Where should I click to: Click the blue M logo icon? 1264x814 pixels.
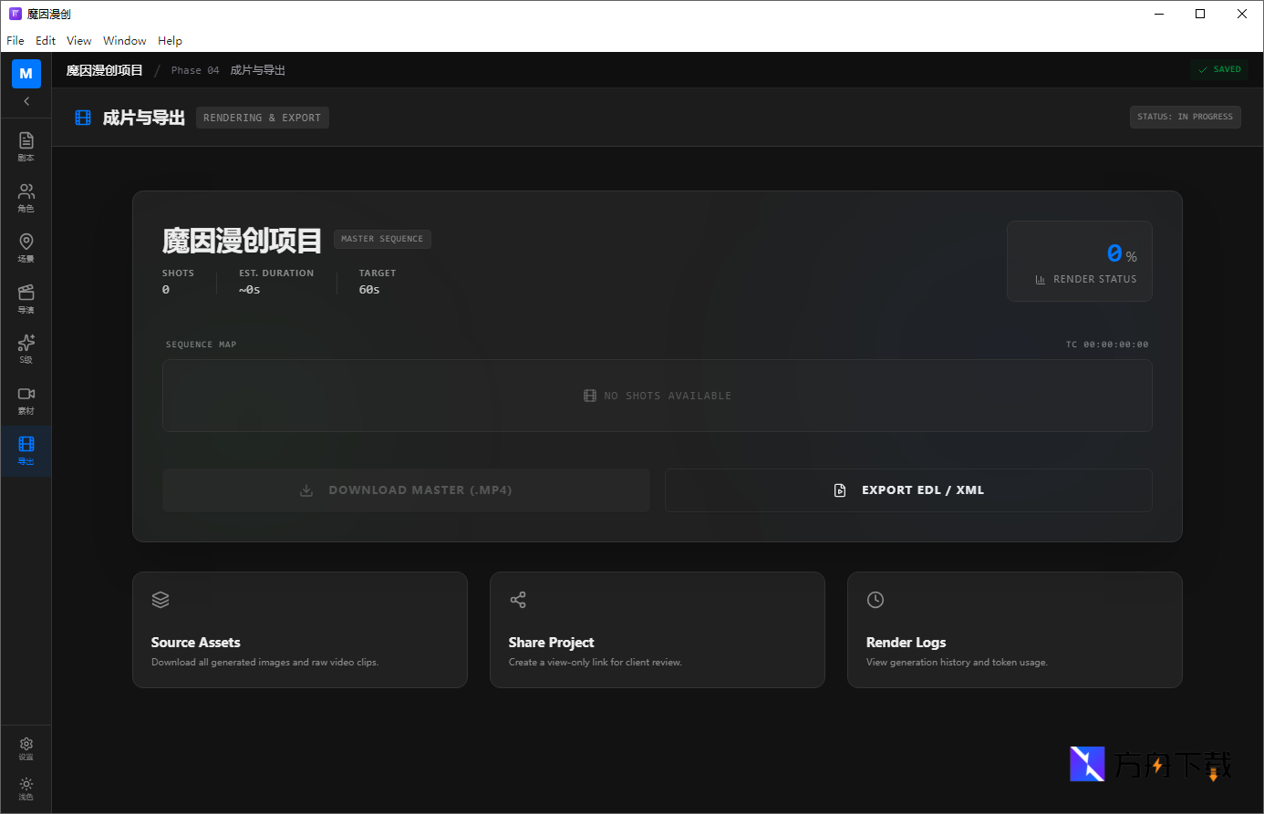tap(26, 74)
